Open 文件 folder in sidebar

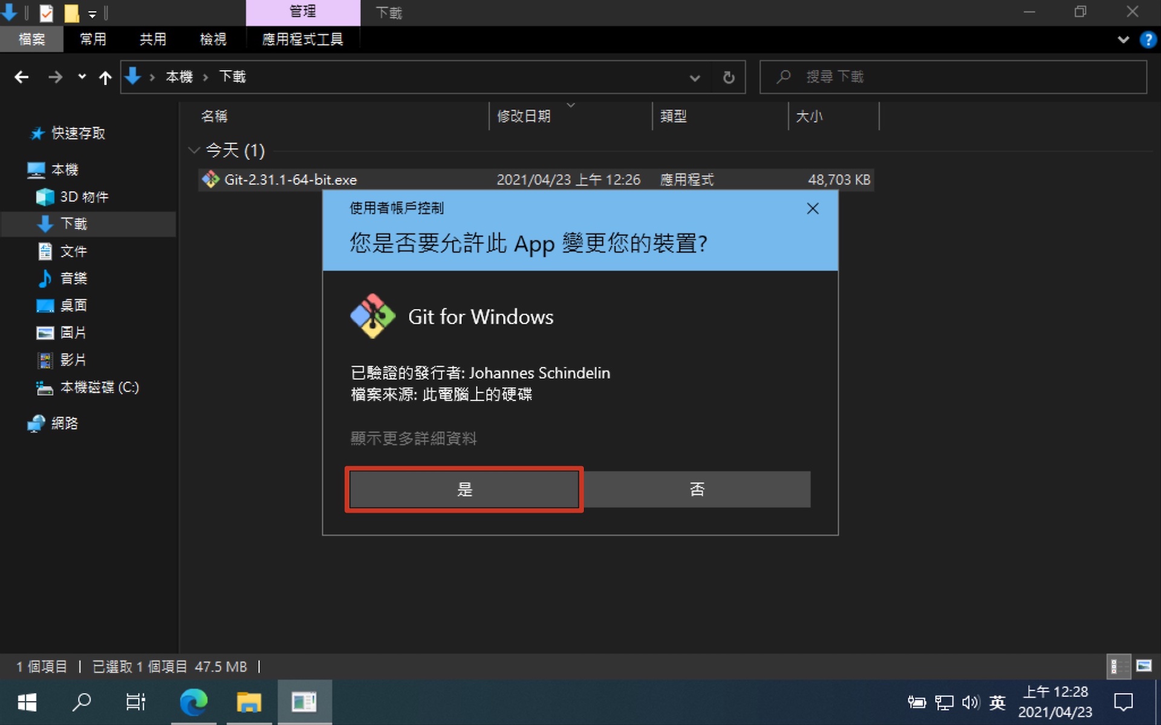click(73, 251)
